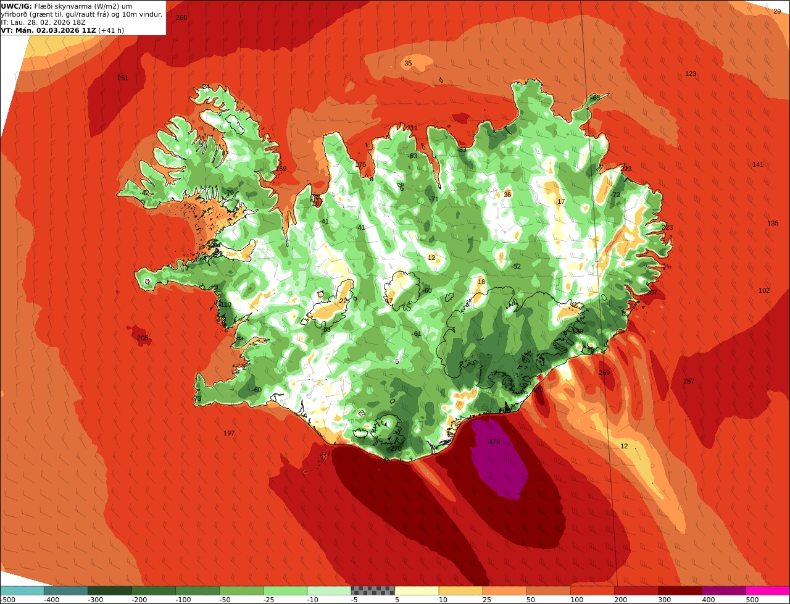790x604 pixels.
Task: Click the 83 value in the north
Action: point(462,150)
